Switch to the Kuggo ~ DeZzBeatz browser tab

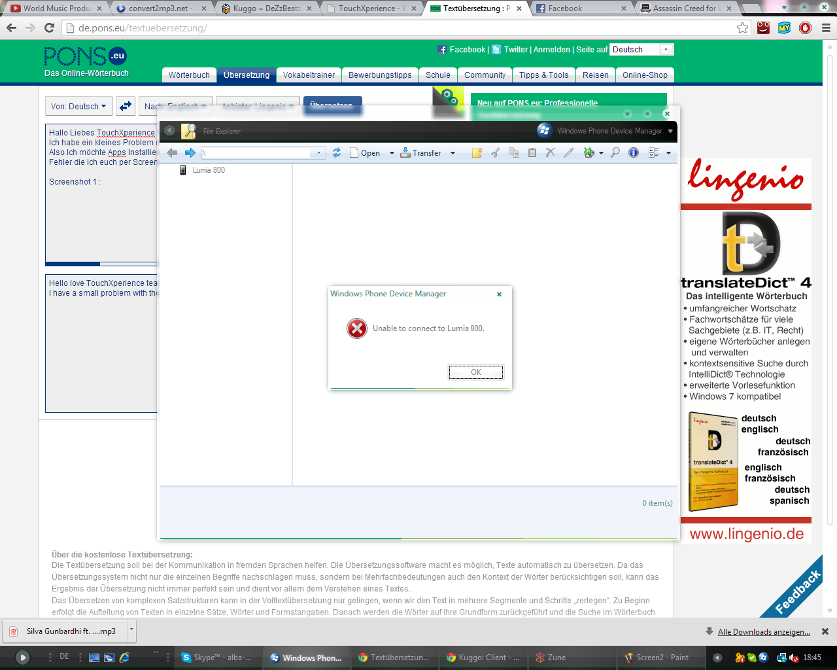[267, 9]
